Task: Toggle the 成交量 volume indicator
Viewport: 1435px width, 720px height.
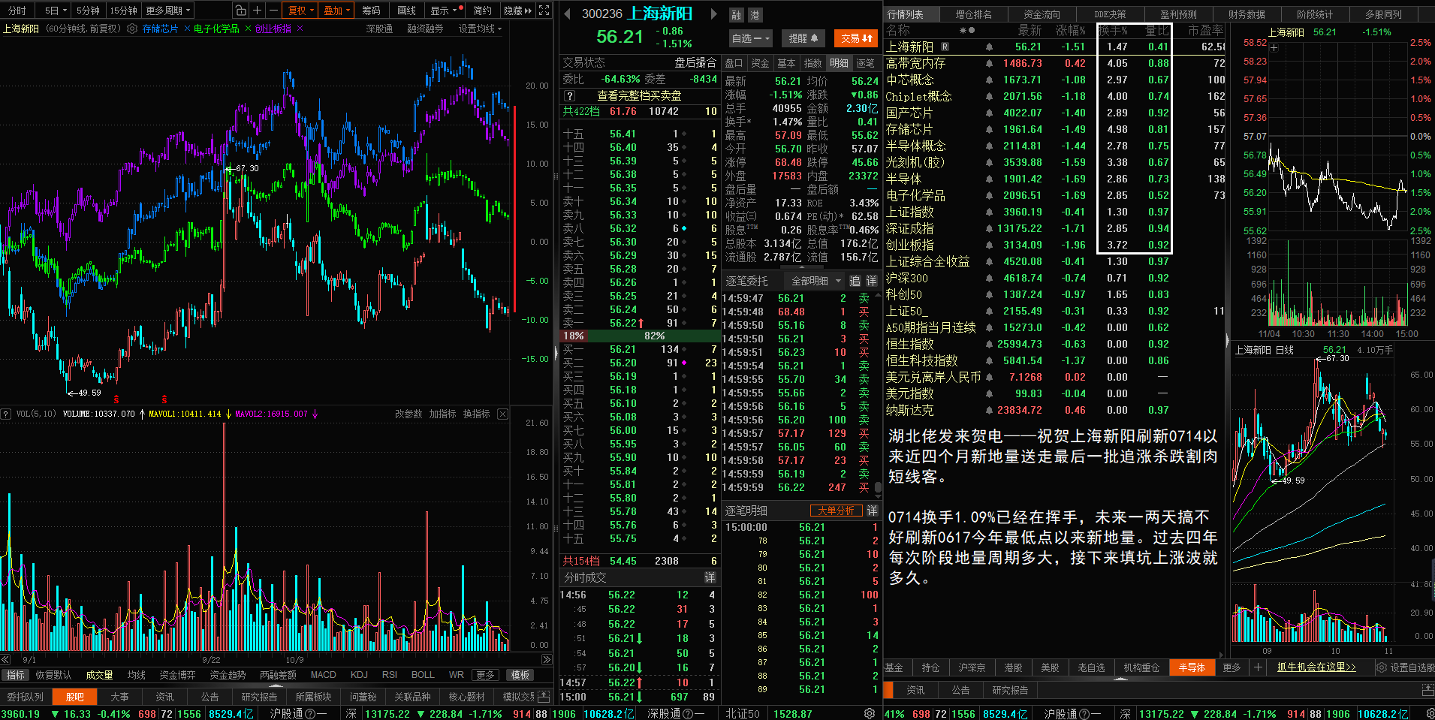Action: click(99, 675)
